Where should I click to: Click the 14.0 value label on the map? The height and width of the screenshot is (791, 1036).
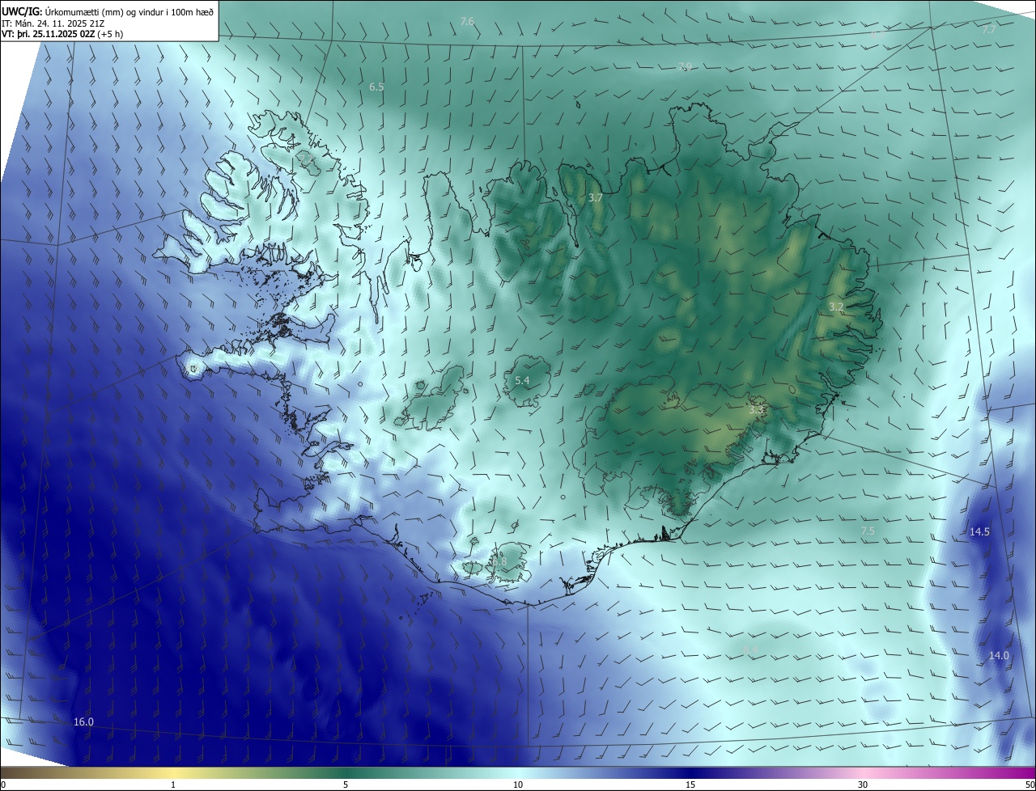[999, 655]
